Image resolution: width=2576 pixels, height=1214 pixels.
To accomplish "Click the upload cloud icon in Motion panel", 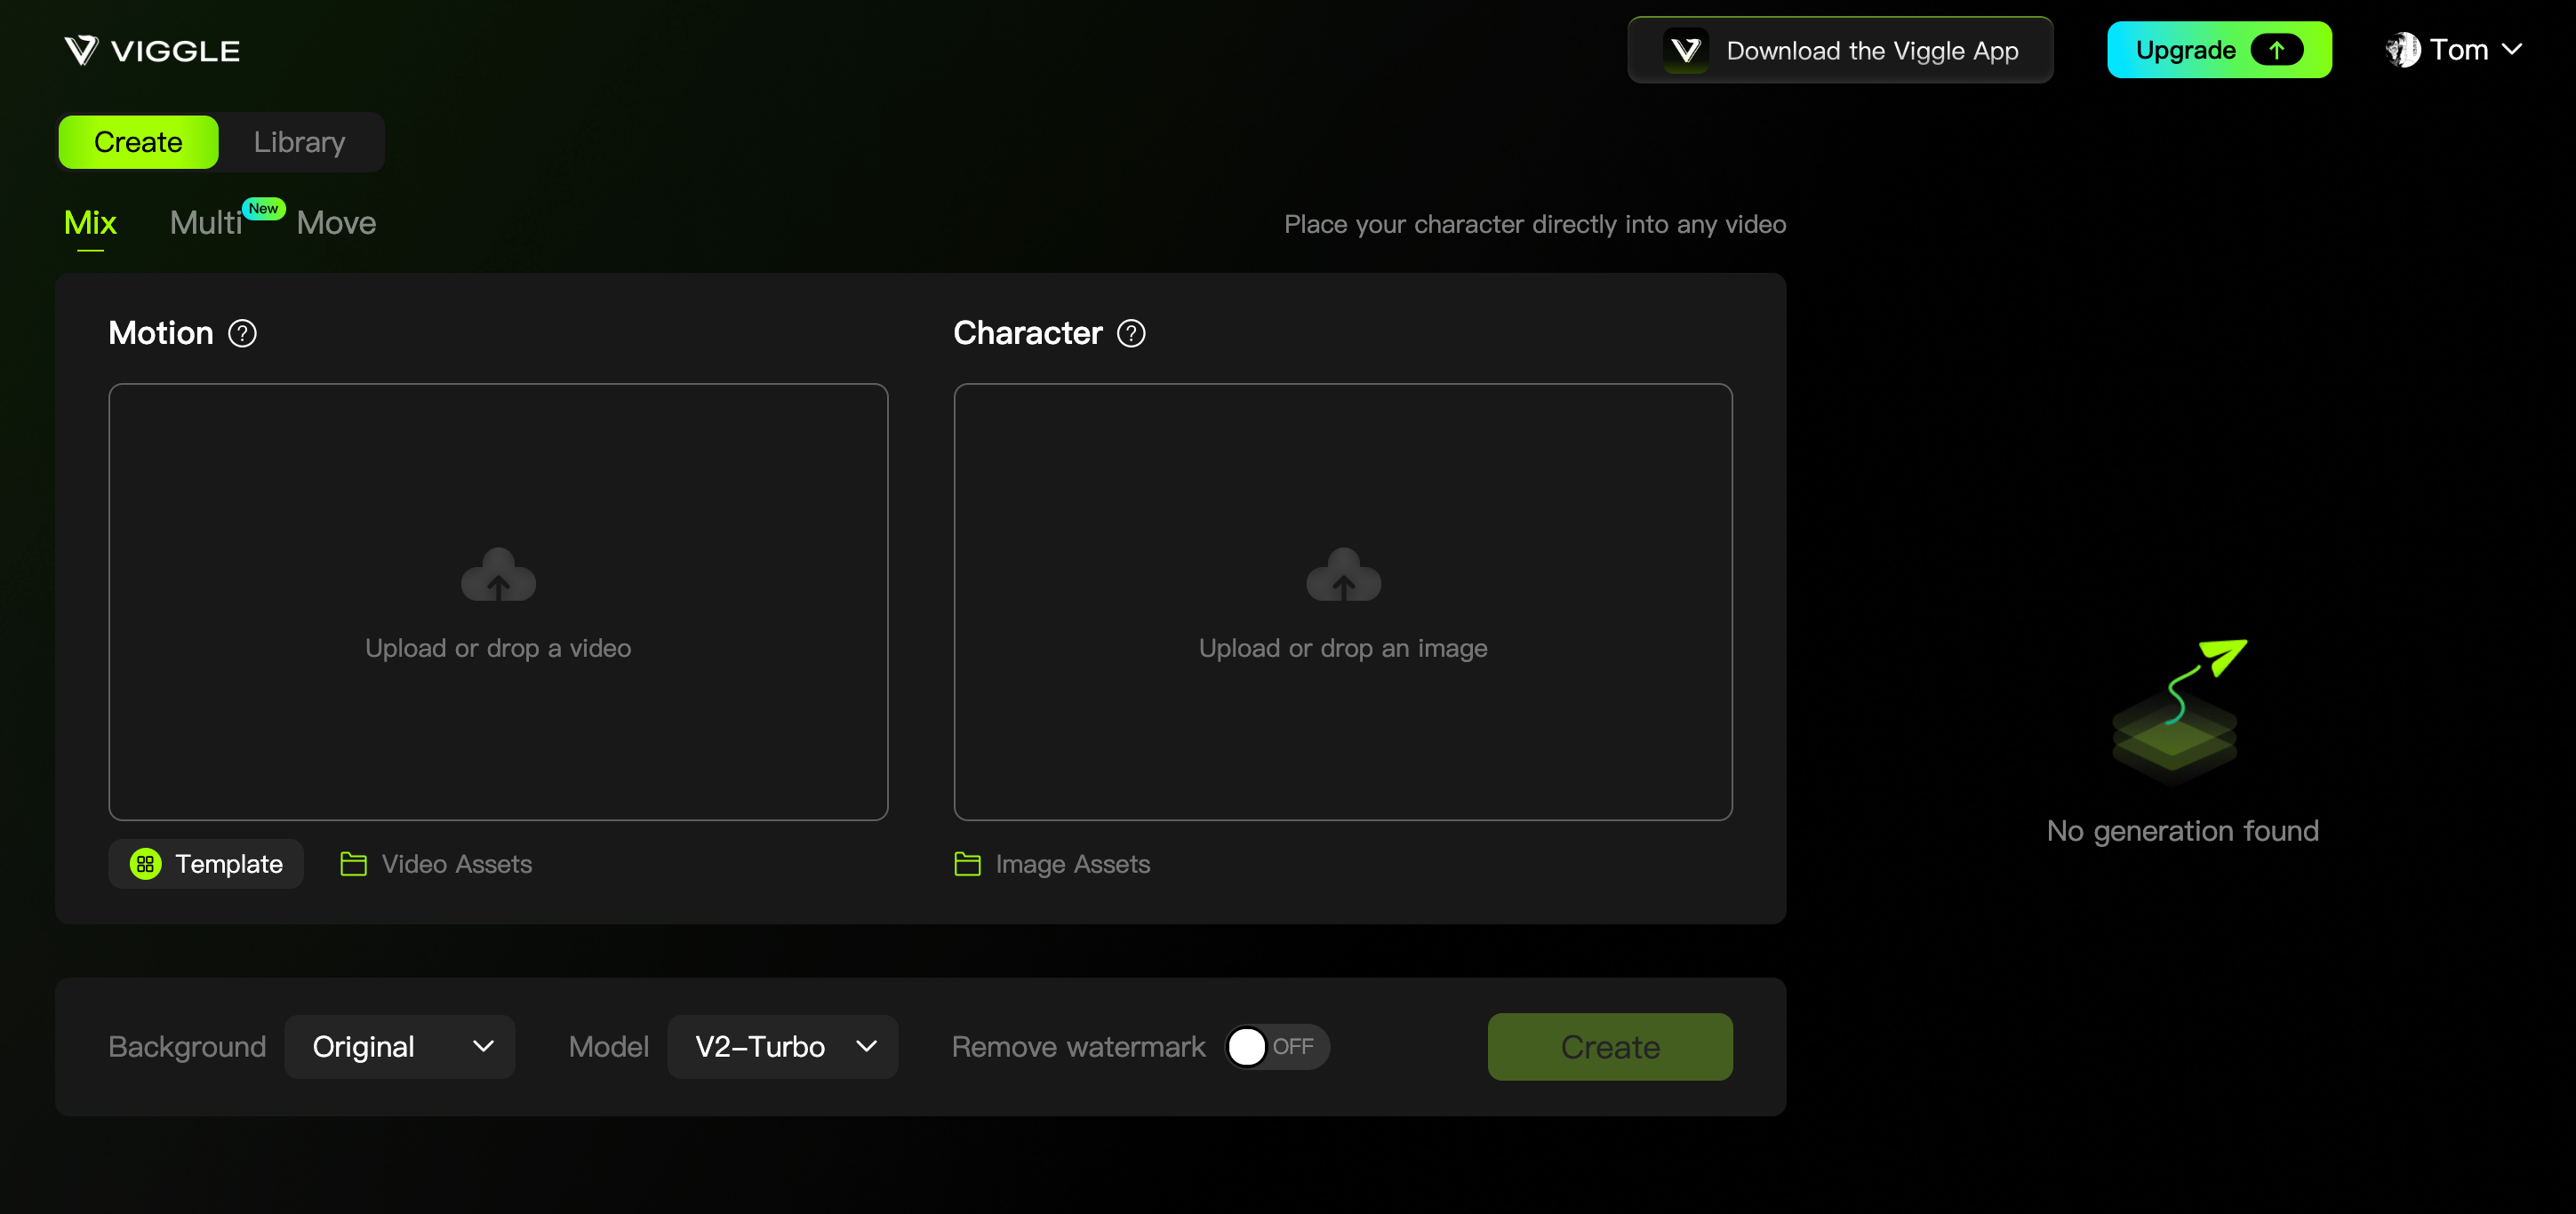I will coord(497,574).
